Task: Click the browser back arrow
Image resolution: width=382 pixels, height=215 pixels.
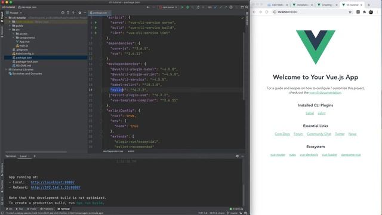Action: pos(254,12)
